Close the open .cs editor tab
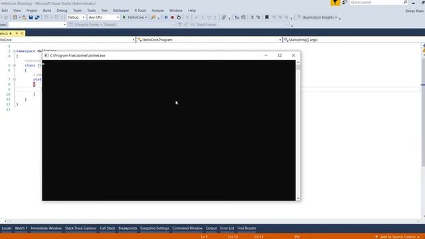 point(22,33)
